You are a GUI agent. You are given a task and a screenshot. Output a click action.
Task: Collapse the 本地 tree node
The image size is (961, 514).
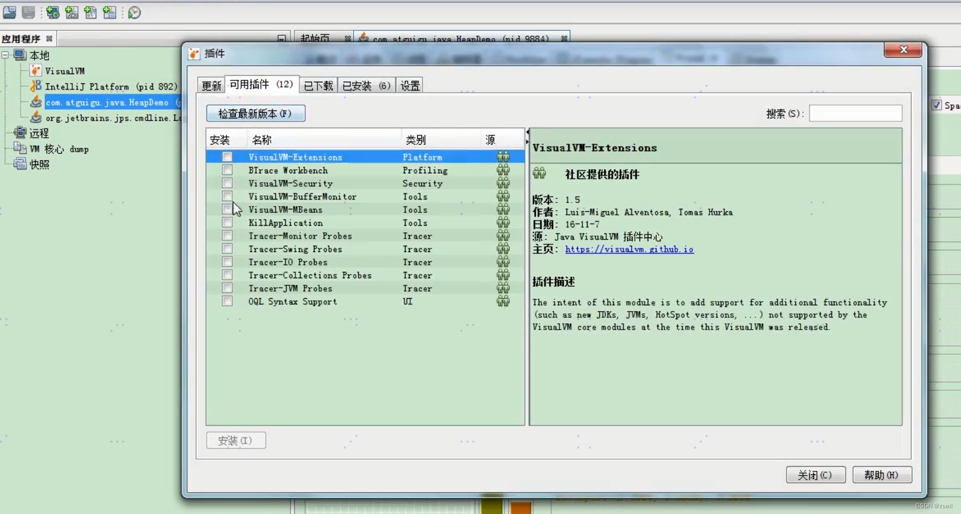pos(5,55)
